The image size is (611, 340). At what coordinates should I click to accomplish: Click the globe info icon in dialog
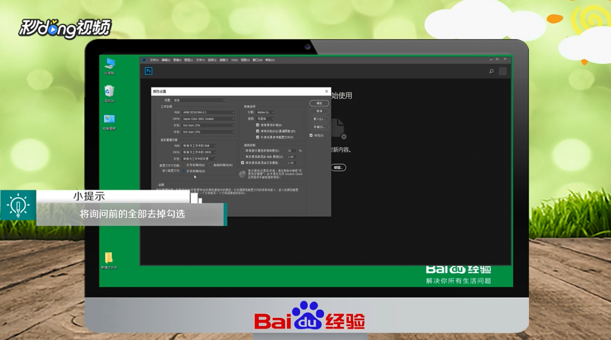point(242,174)
